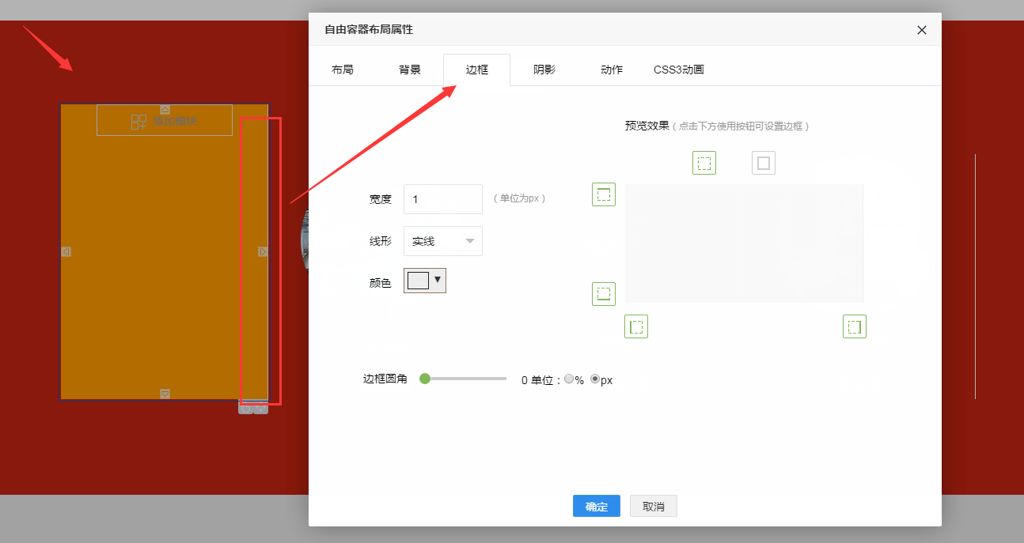Click the 添加模块 add-module icon
Screen dimensions: 1024x543
[139, 122]
